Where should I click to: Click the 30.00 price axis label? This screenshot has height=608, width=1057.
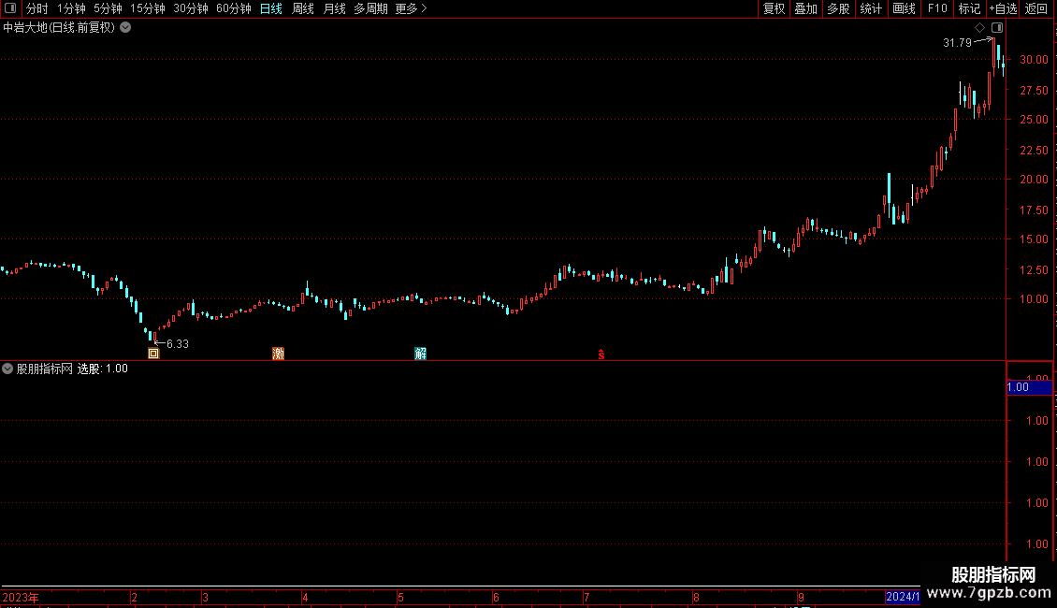click(1034, 59)
